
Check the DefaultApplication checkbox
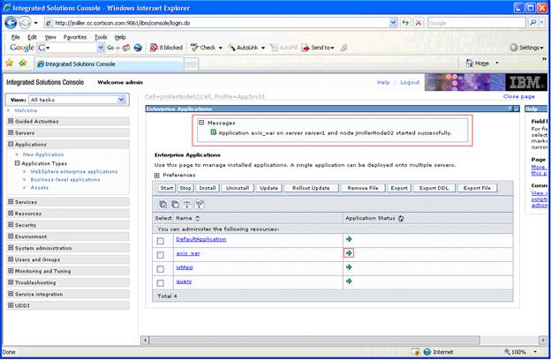pos(160,241)
